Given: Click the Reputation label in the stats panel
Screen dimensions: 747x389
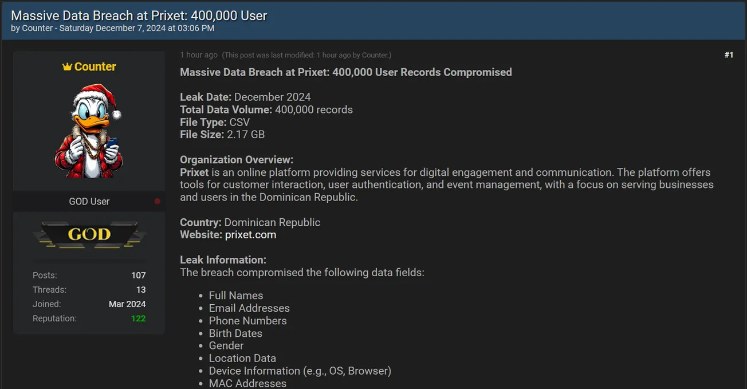Looking at the screenshot, I should tap(54, 318).
